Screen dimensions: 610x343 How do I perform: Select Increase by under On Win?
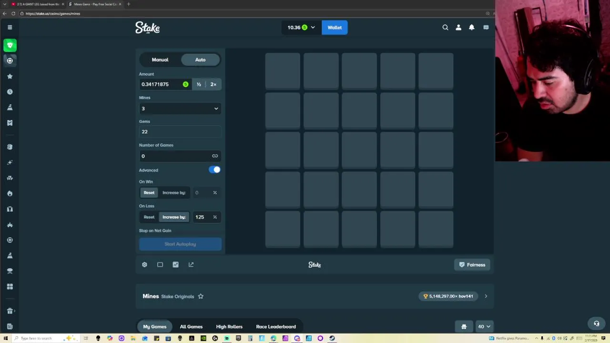click(x=174, y=192)
